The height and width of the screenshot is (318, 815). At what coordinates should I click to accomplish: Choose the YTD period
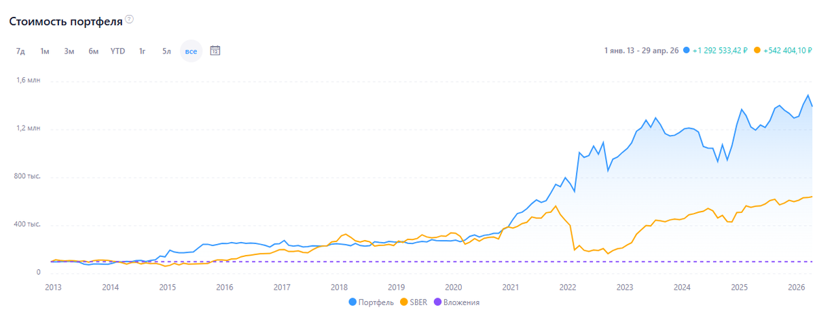click(117, 51)
